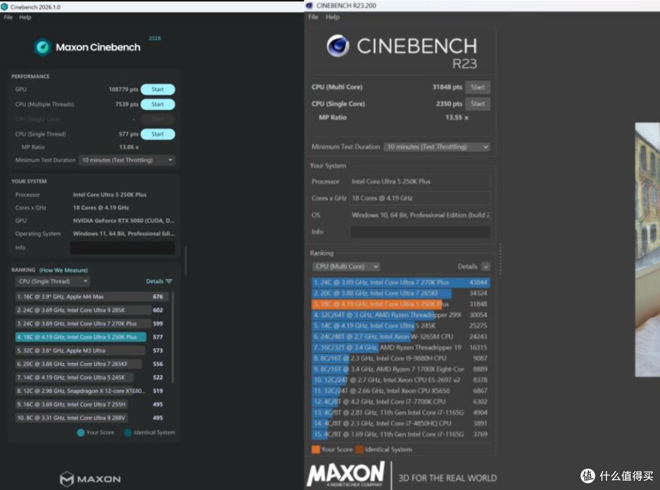
Task: Click the MAXON logo in Cinebench R23 footer
Action: coord(345,475)
